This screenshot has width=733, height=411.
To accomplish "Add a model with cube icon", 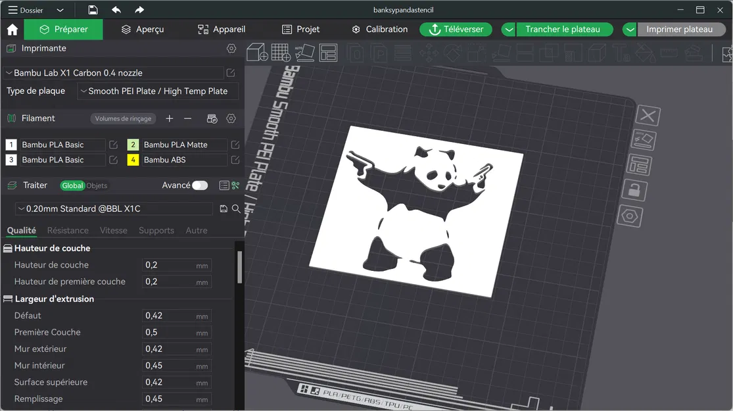I will tap(257, 53).
